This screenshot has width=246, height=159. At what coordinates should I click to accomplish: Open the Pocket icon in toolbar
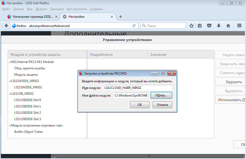(209, 26)
